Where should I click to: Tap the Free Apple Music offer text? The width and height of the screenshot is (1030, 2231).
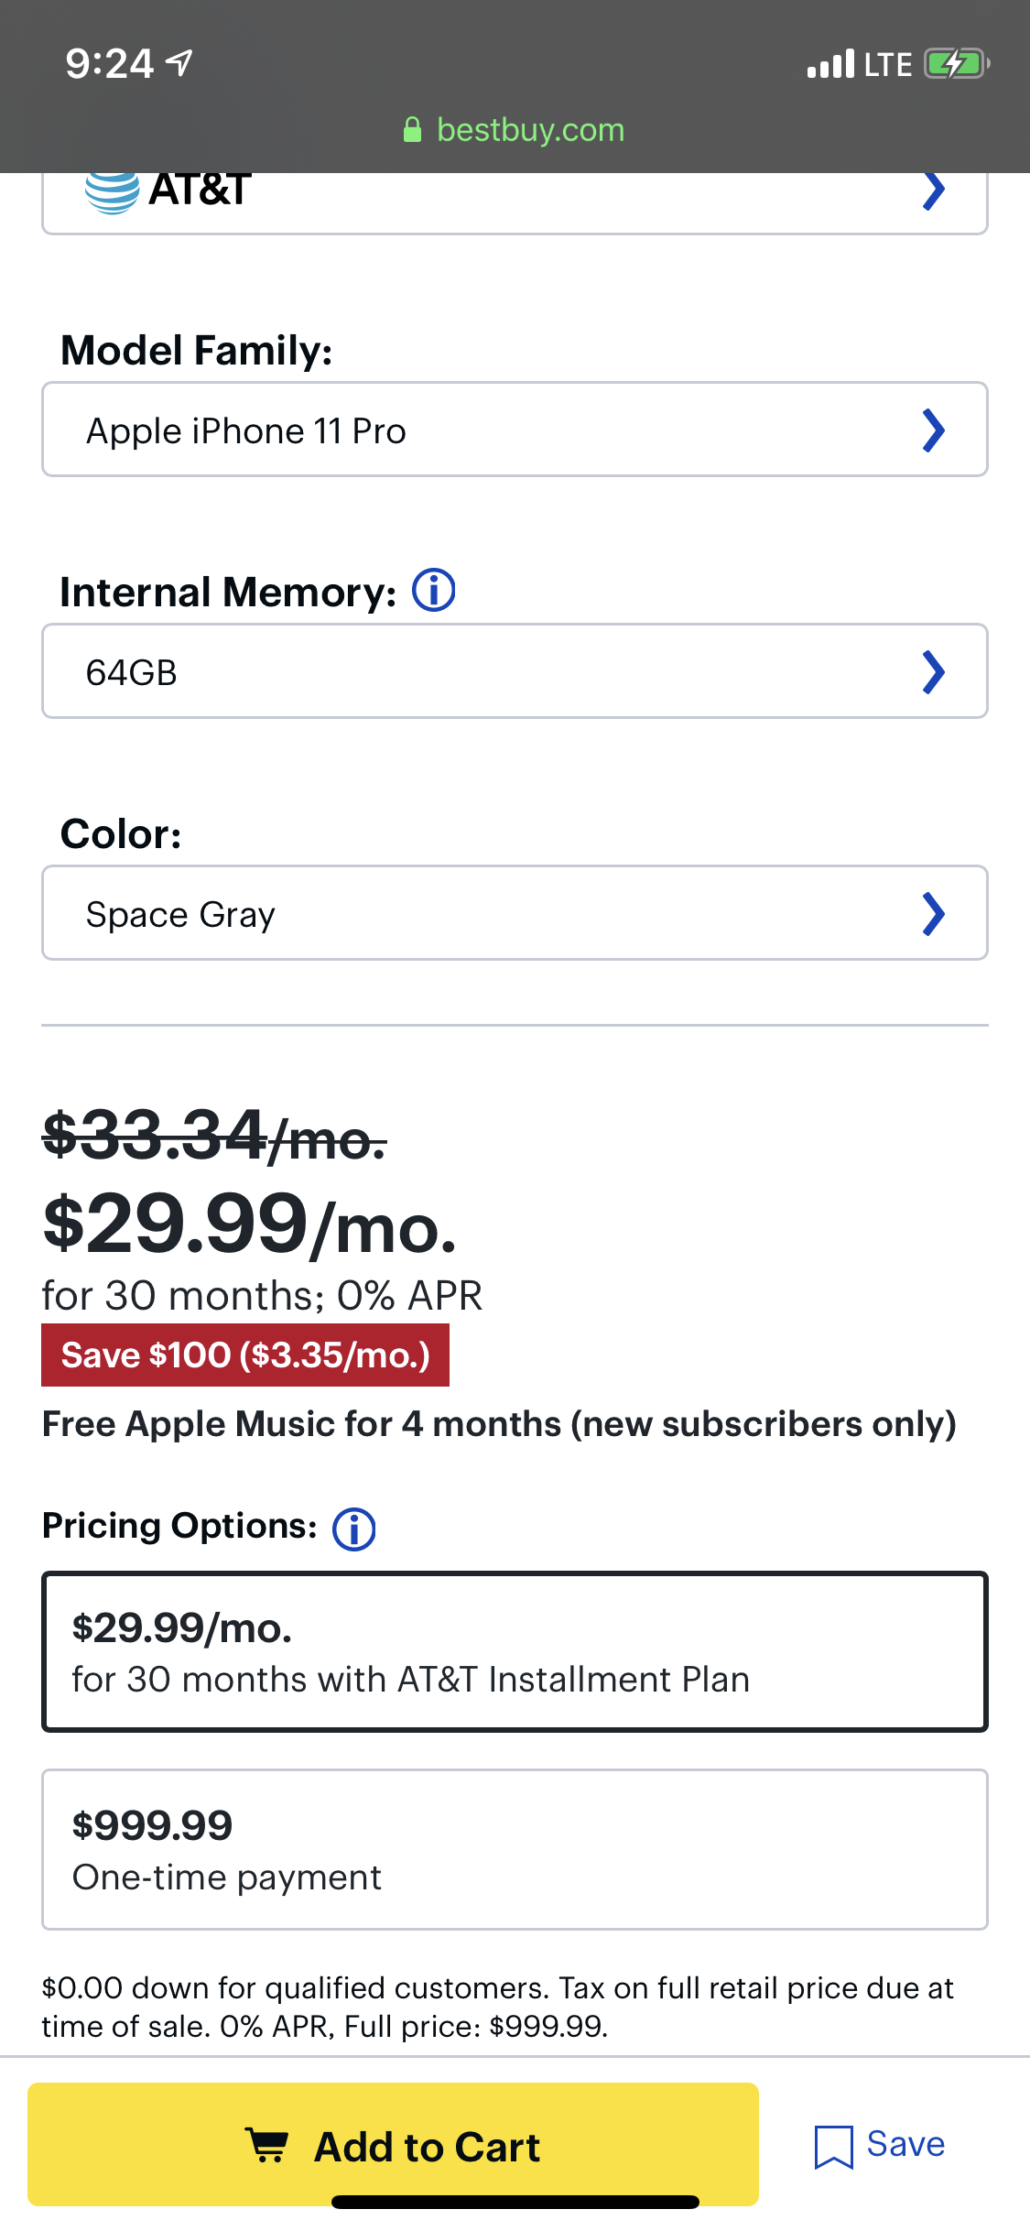499,1424
